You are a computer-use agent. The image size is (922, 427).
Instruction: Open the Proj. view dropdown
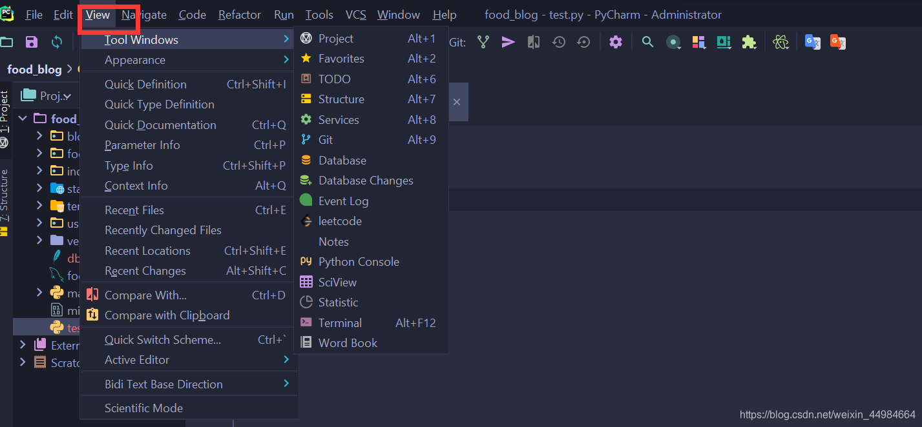click(46, 95)
